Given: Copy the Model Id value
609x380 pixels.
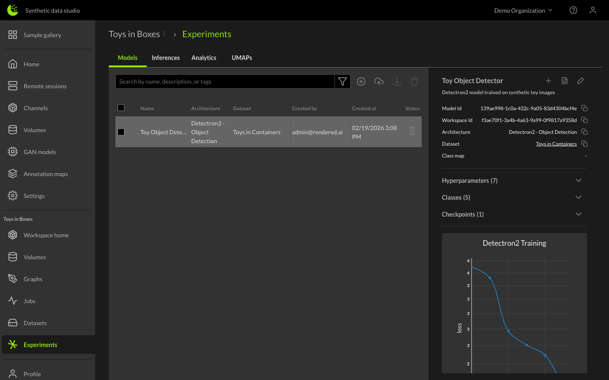Looking at the screenshot, I should 584,109.
